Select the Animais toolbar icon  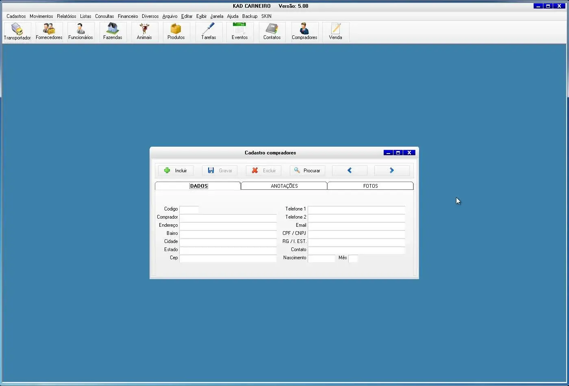pos(144,32)
